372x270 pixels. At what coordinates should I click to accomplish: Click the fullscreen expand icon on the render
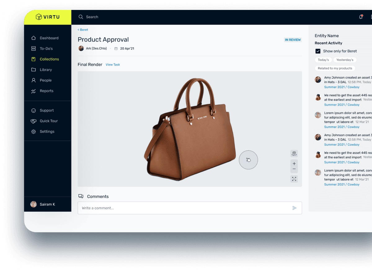(x=294, y=179)
